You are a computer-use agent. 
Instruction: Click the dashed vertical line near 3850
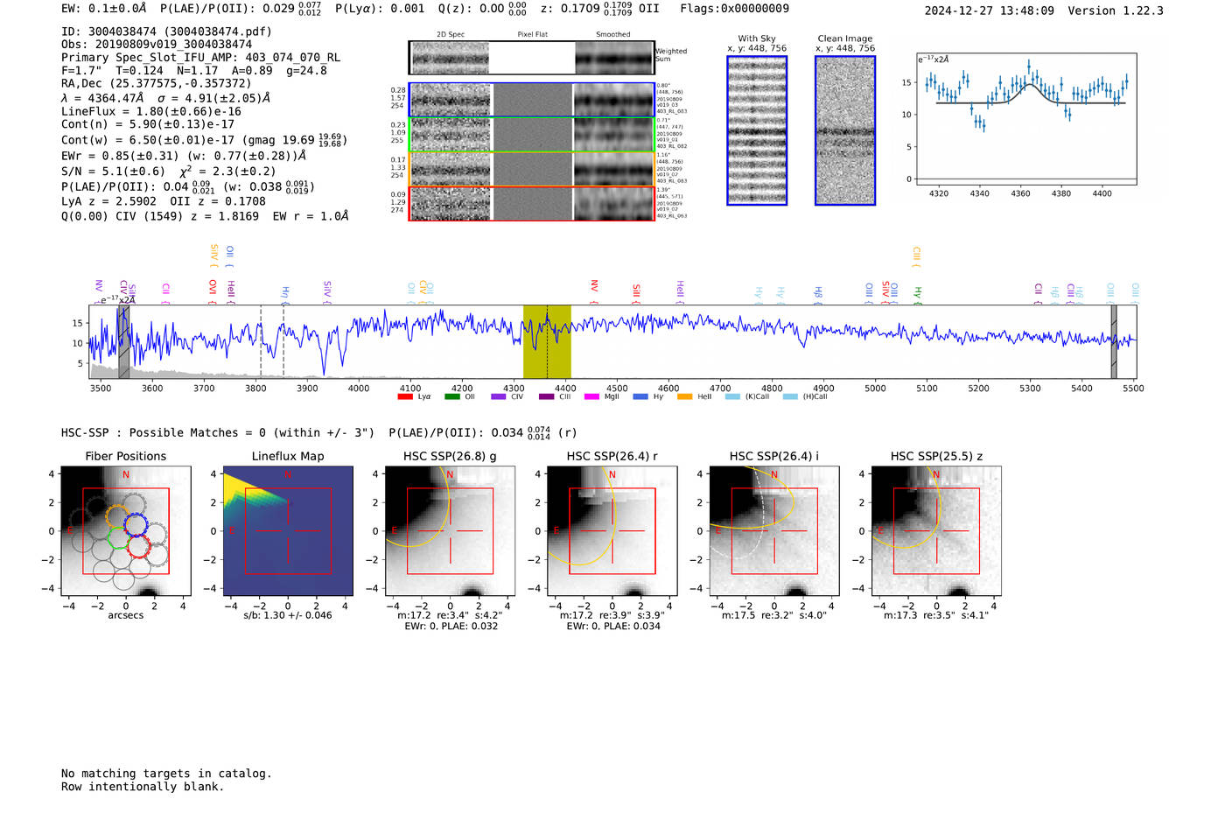tap(283, 341)
